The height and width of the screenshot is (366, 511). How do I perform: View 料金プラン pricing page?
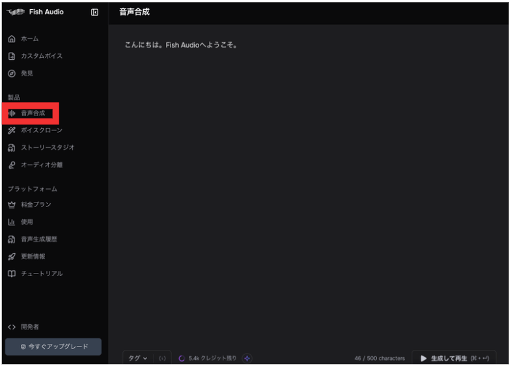tap(35, 204)
